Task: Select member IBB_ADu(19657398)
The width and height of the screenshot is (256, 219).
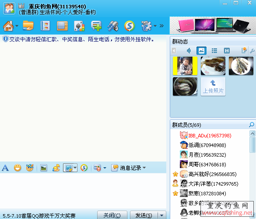Action: pos(210,136)
